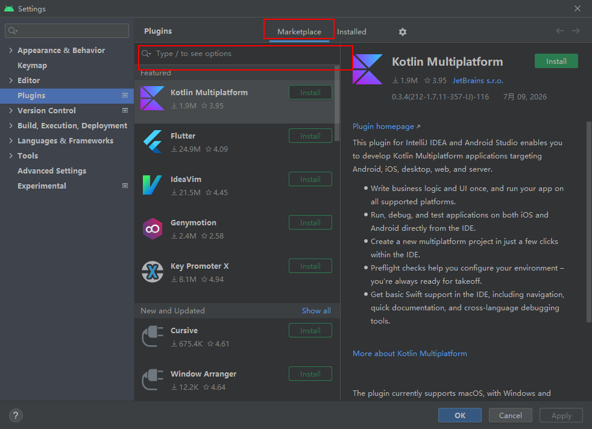Open the help question mark button

pos(16,415)
